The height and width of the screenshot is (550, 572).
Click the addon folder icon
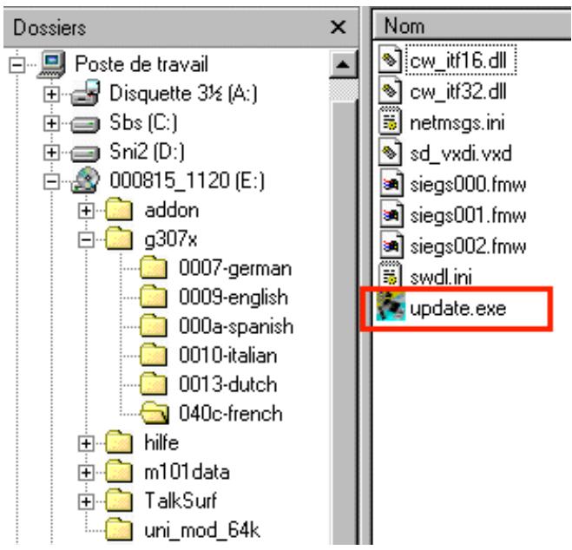[119, 210]
